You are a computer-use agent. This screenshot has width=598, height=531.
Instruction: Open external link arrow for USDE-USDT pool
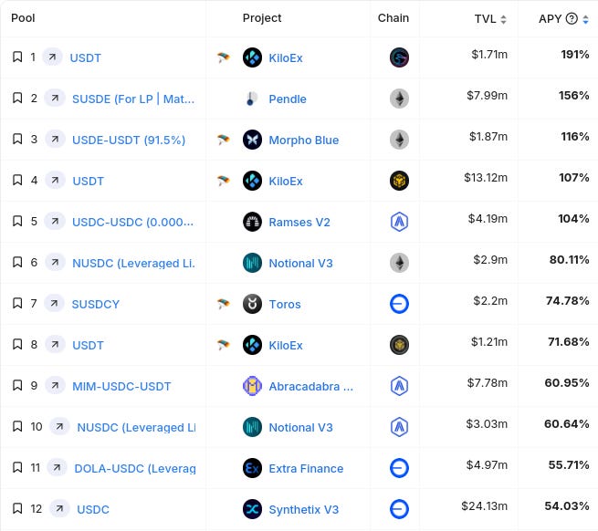(x=55, y=139)
